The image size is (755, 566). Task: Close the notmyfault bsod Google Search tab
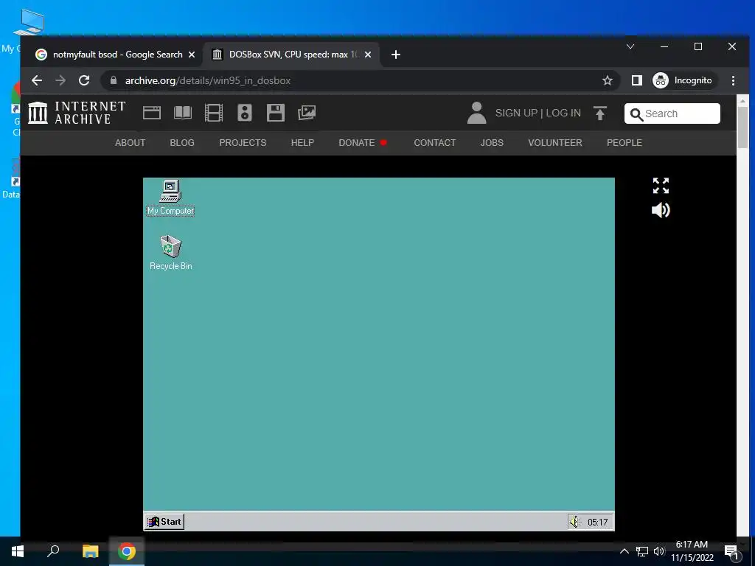click(192, 55)
